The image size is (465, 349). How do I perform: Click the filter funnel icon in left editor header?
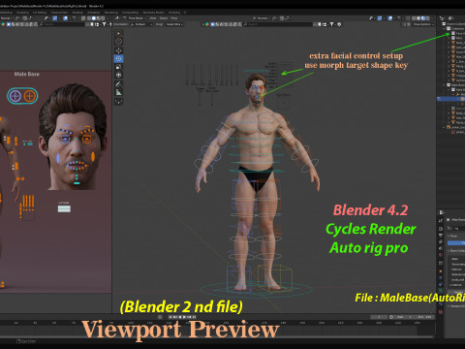click(104, 24)
